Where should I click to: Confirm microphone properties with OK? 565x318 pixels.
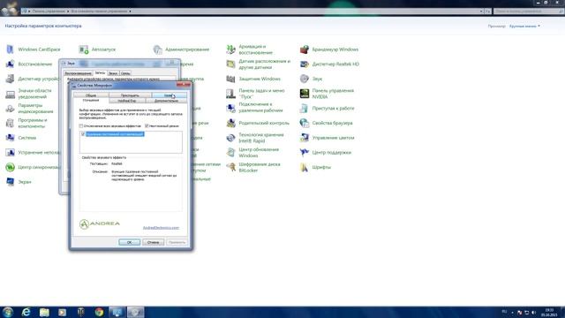[130, 242]
